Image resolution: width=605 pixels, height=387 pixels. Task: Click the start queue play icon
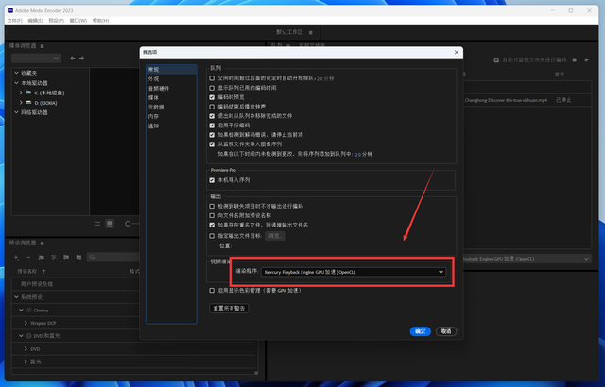pos(586,60)
